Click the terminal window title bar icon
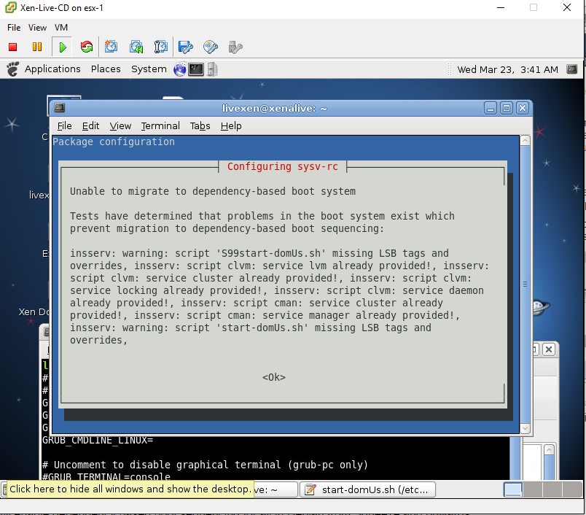 click(x=60, y=108)
